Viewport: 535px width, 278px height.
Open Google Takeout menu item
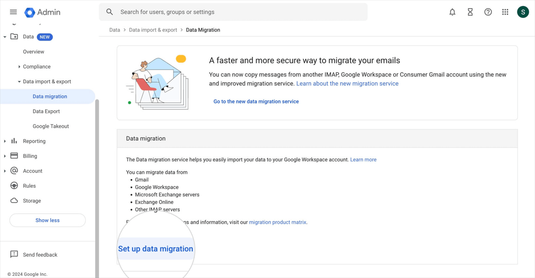(51, 126)
